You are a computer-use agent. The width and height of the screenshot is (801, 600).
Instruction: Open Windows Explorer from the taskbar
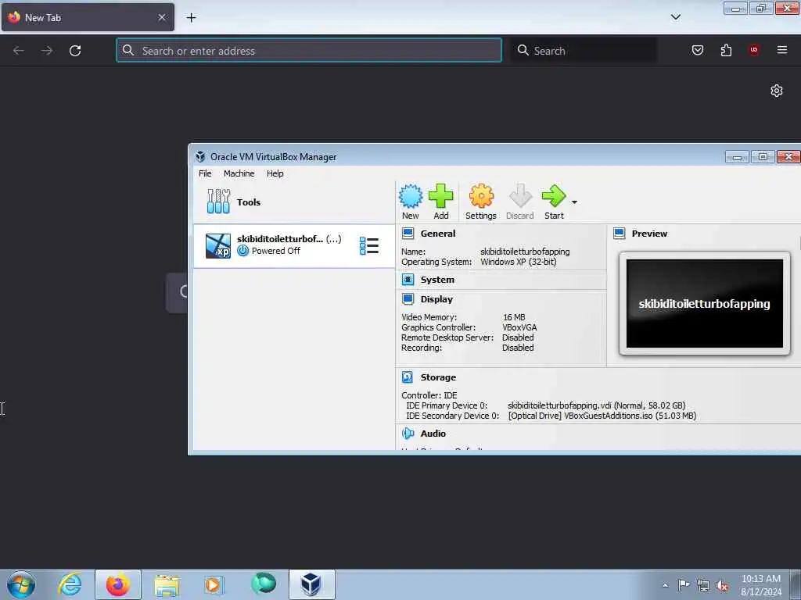167,584
